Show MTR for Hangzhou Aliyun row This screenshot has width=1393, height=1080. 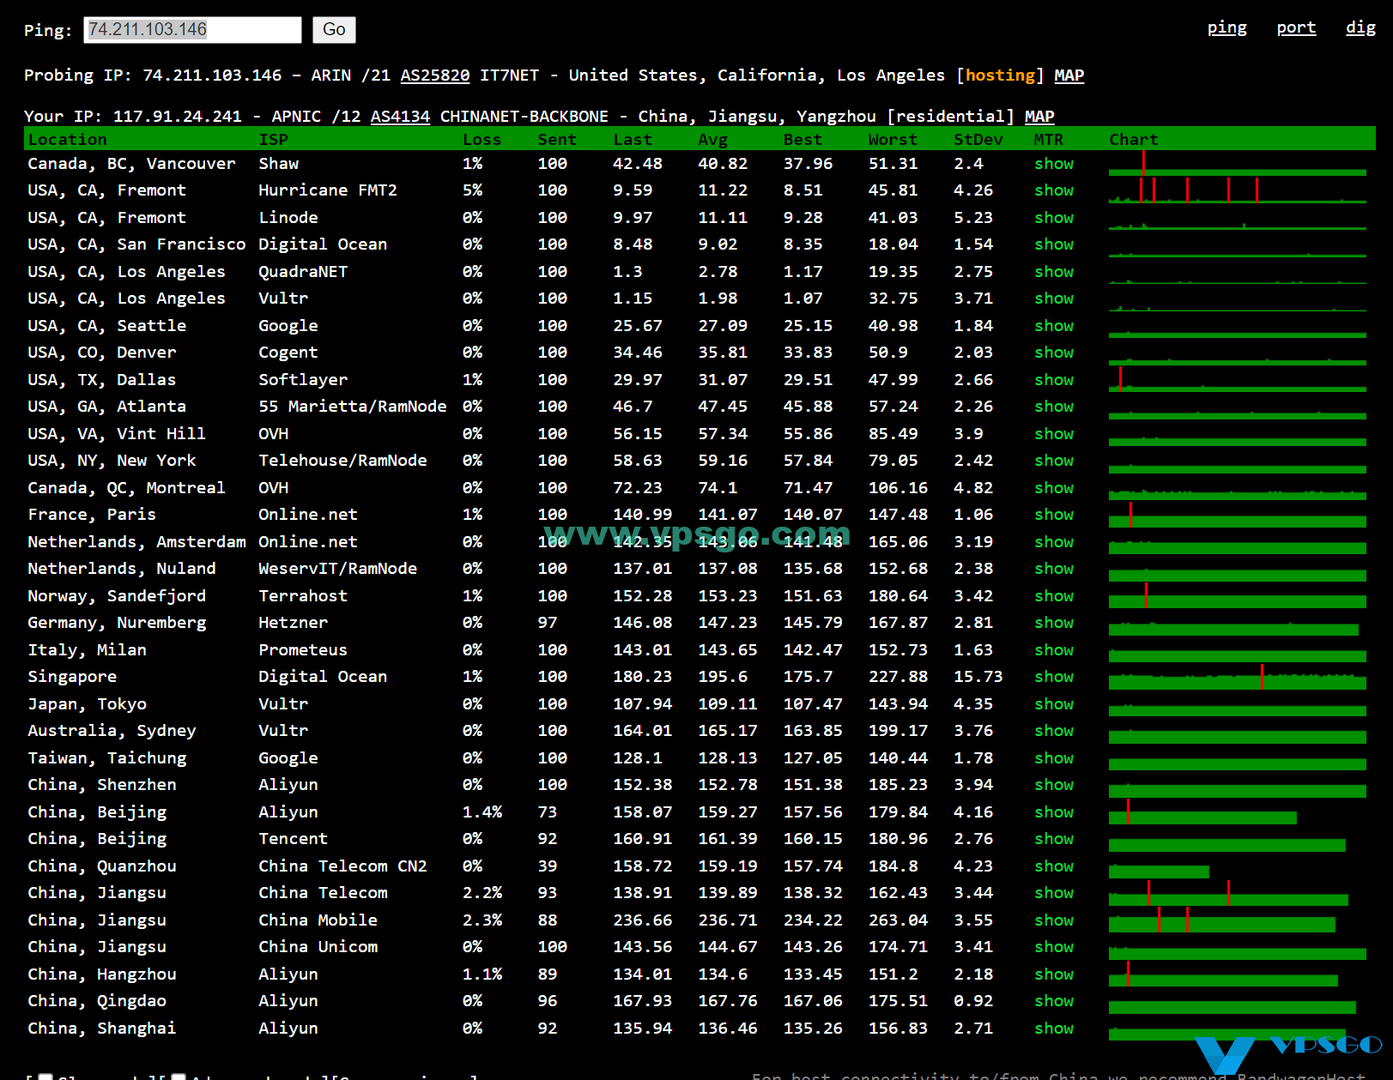point(1054,974)
